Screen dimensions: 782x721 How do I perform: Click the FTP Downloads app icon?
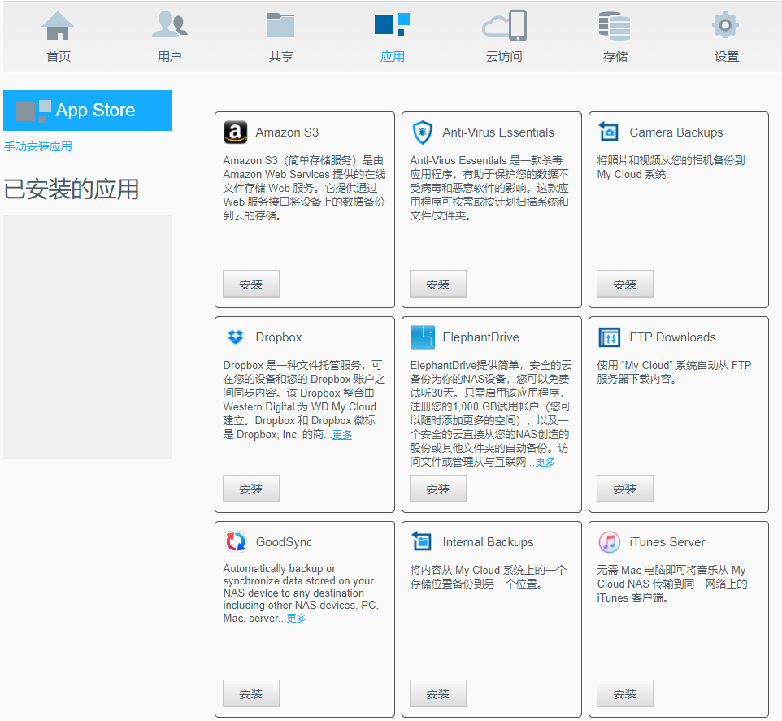pos(609,337)
